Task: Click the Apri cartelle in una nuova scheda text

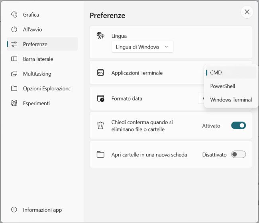Action: click(x=149, y=155)
